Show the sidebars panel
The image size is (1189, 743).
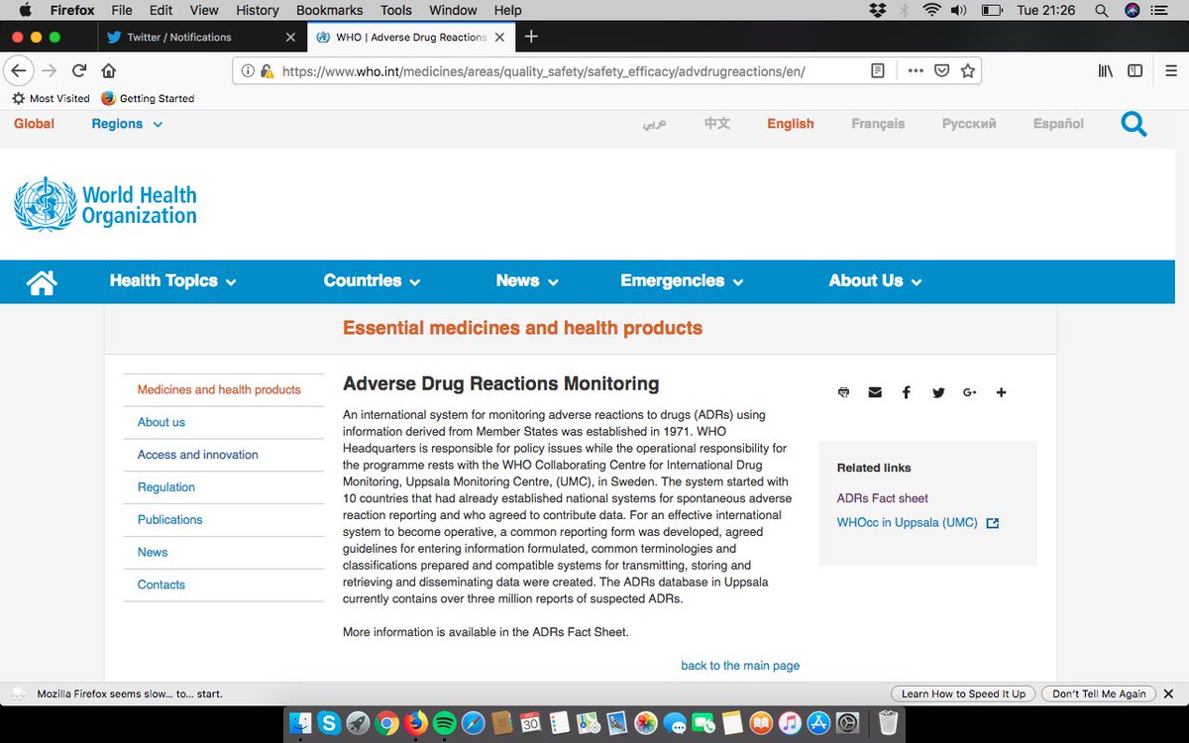tap(1135, 71)
